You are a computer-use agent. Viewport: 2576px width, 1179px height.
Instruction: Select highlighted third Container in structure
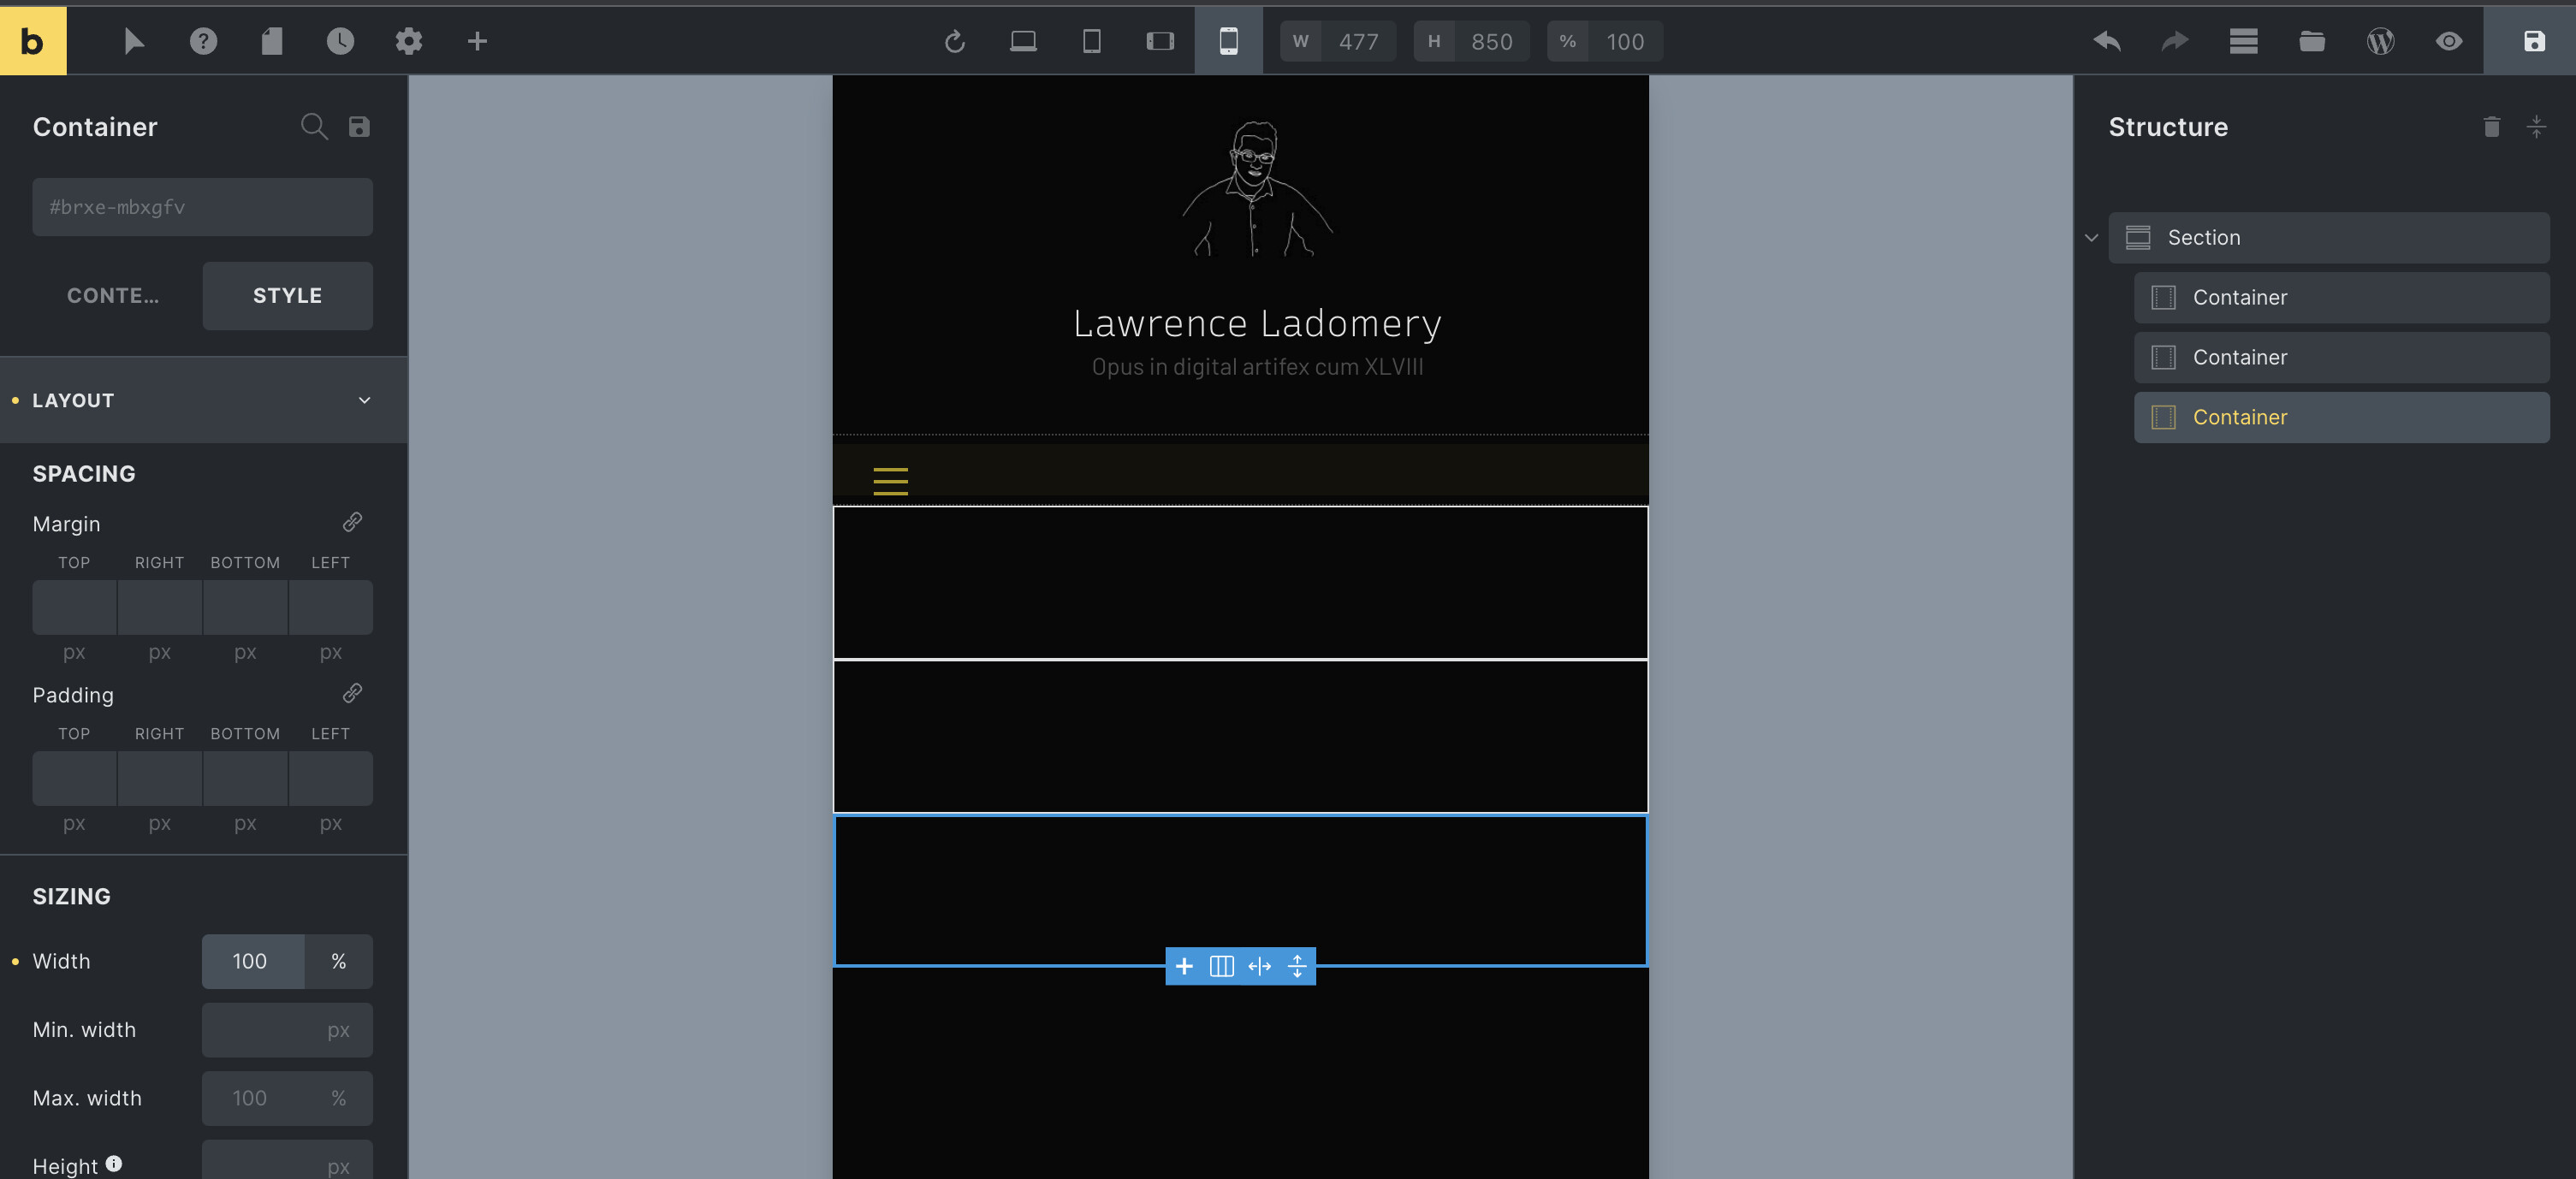click(x=2342, y=418)
